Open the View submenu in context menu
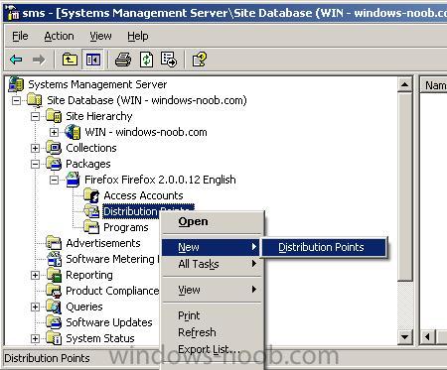447x370 pixels. tap(212, 290)
